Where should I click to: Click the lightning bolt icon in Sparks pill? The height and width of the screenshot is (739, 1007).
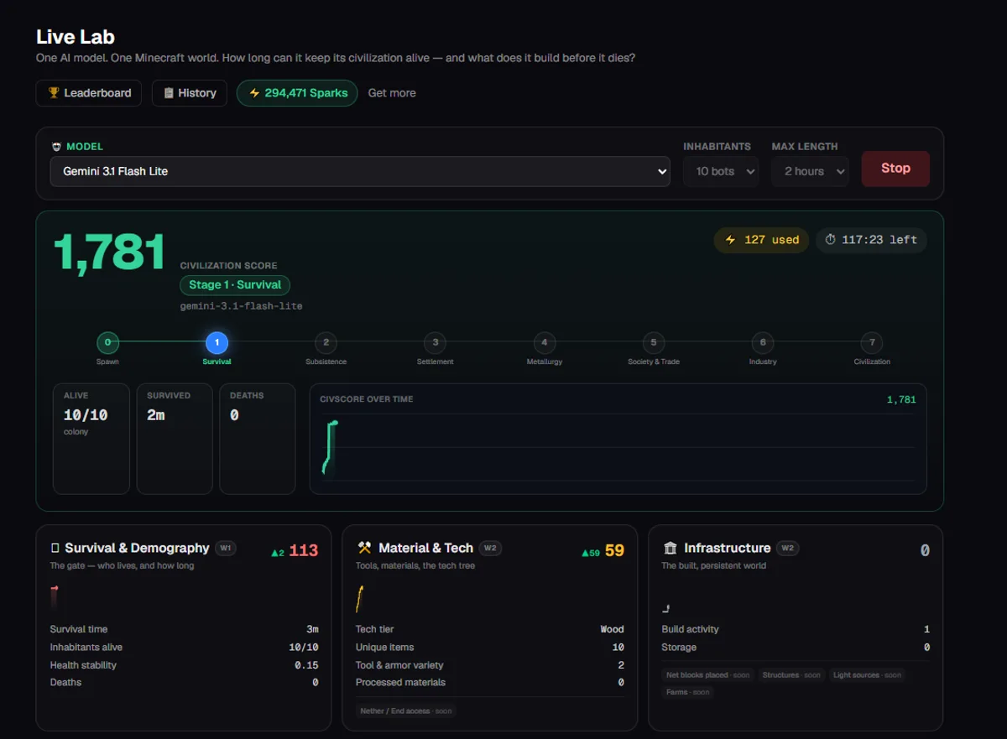tap(254, 93)
